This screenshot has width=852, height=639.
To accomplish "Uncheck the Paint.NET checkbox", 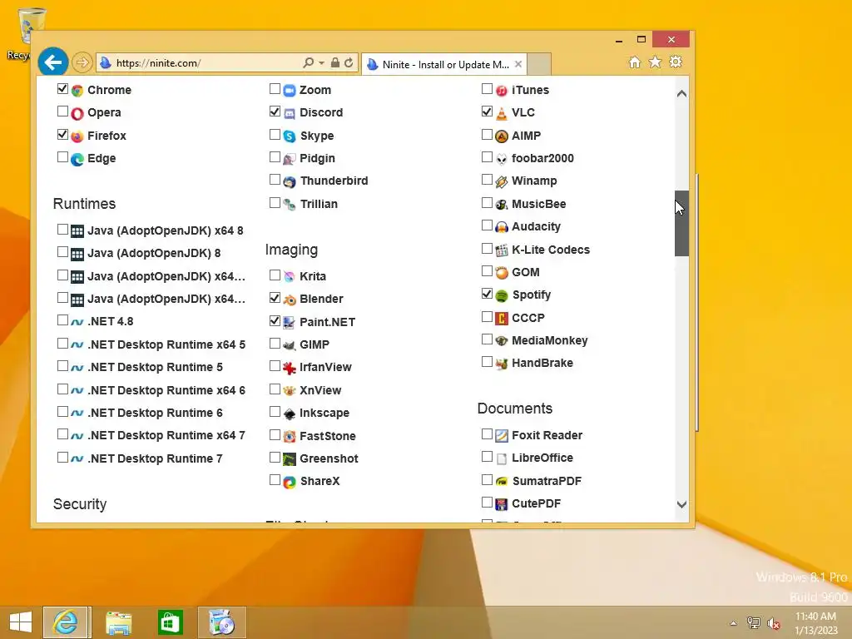I will 275,320.
